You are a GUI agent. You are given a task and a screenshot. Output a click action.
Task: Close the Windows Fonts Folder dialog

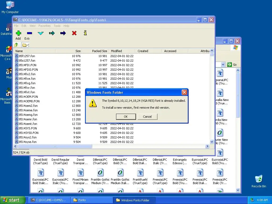tap(184, 92)
